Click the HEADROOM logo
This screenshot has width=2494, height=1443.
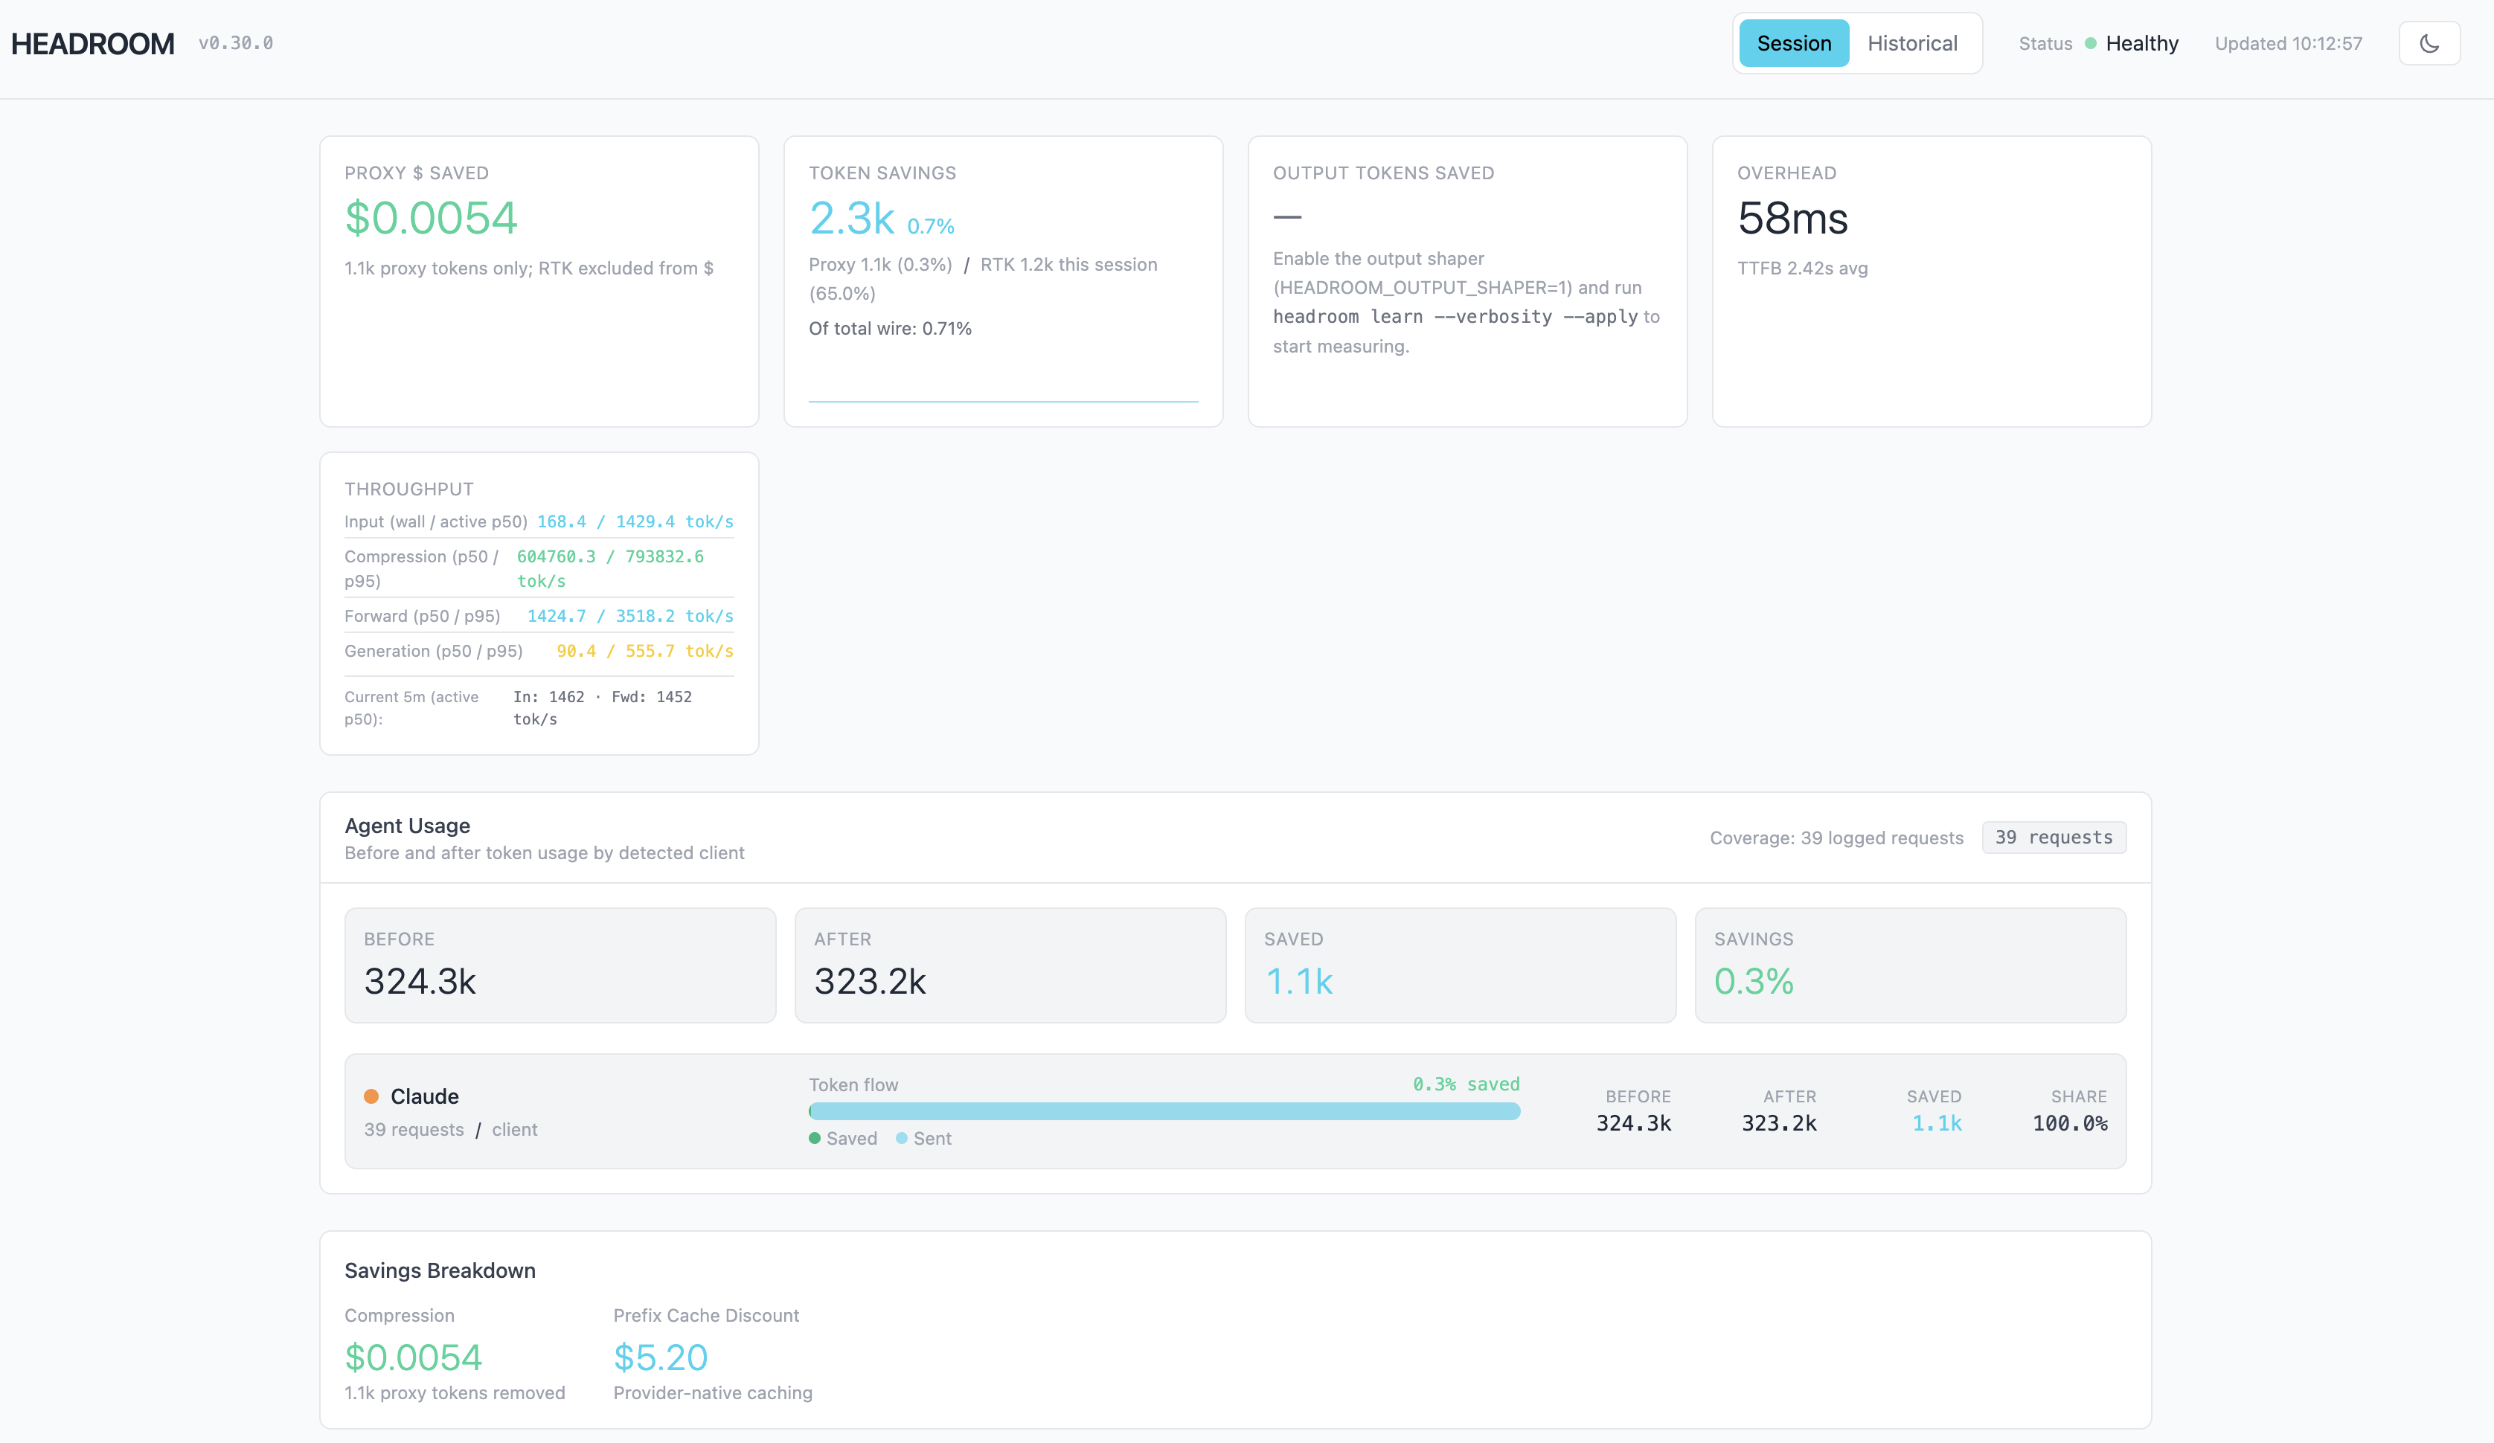(93, 44)
